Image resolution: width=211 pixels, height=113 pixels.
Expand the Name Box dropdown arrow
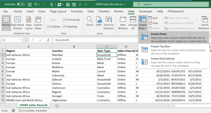pos(20,40)
